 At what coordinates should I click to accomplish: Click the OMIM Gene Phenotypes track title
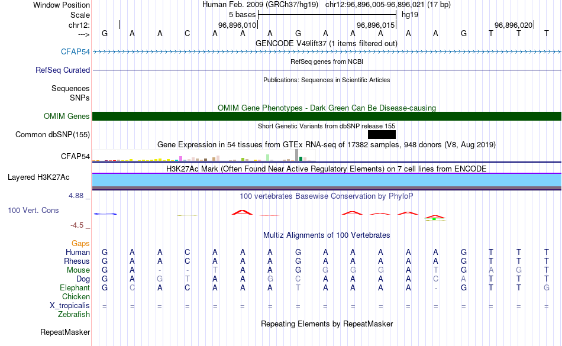(x=327, y=108)
